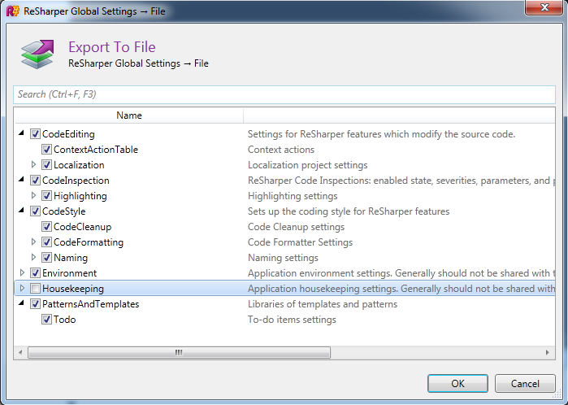Click 'Naming settings' description text
This screenshot has width=568, height=405.
coord(283,258)
